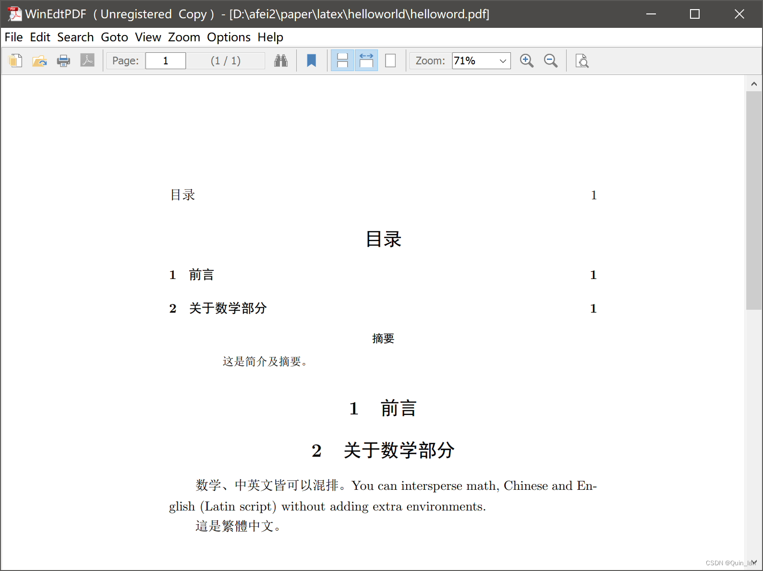Viewport: 763px width, 571px height.
Task: Click the vertical scrollbar thumb
Action: pyautogui.click(x=754, y=200)
